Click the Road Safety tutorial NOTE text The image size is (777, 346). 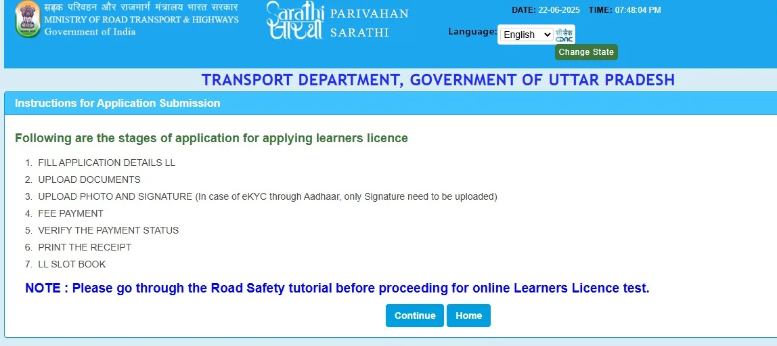337,288
